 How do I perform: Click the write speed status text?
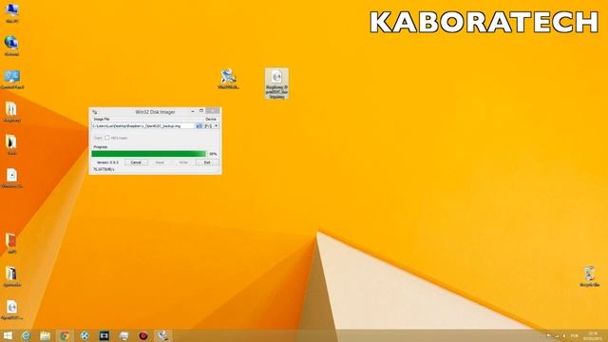coord(104,169)
